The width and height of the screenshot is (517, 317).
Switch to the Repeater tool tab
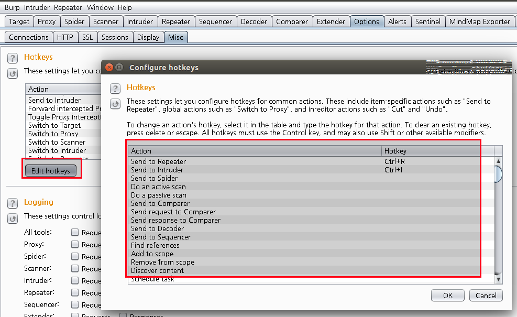(176, 21)
